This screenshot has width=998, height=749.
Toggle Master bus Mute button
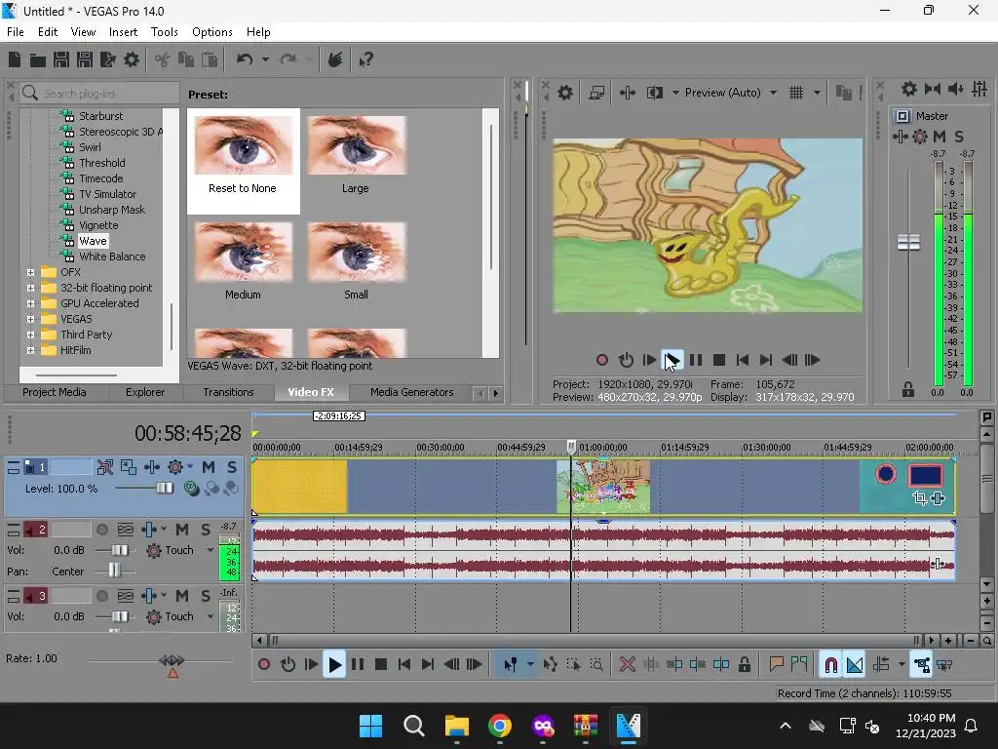tap(940, 137)
